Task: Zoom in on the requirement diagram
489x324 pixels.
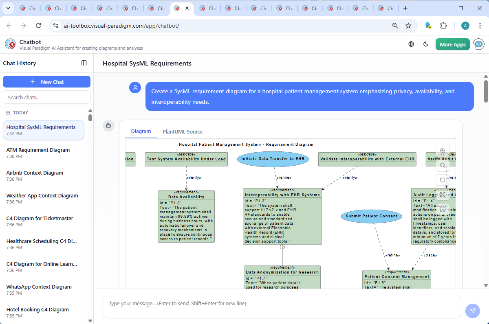Action: click(x=443, y=151)
